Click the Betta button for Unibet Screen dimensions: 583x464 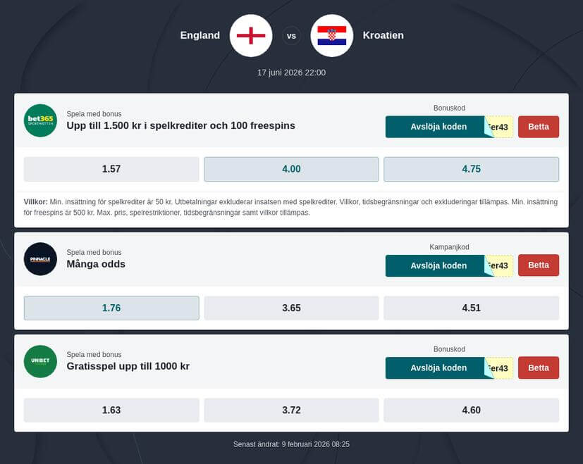[538, 368]
